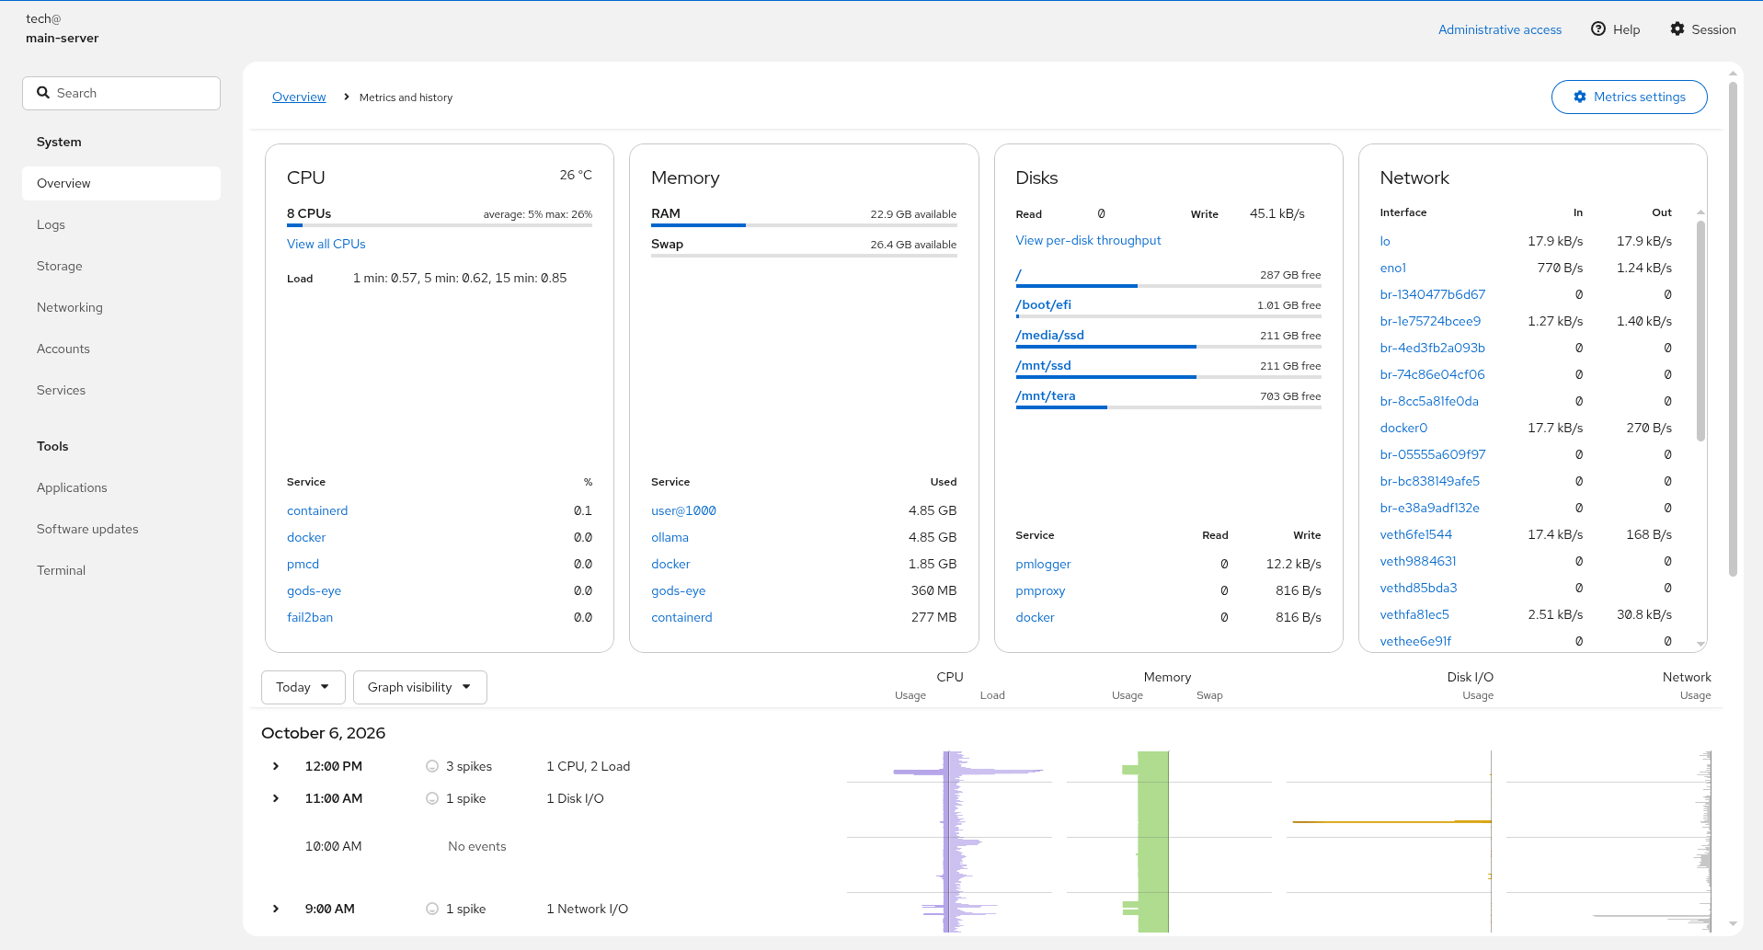Click the Administrative access link

click(1500, 29)
